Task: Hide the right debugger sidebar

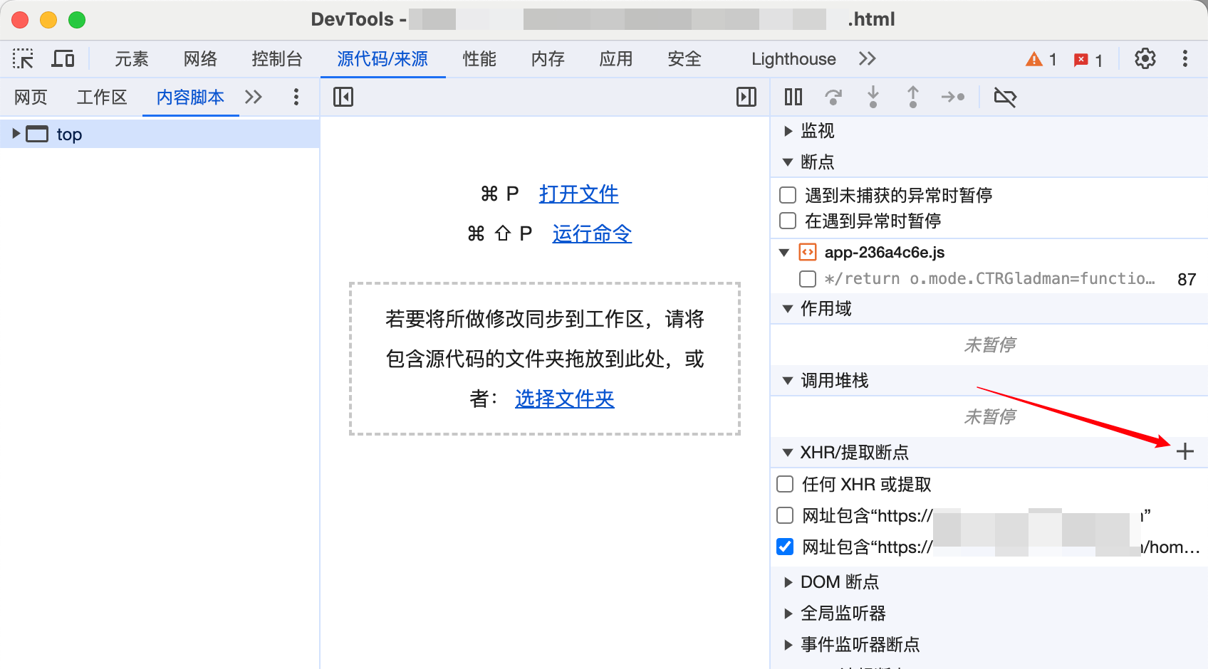Action: click(x=746, y=97)
